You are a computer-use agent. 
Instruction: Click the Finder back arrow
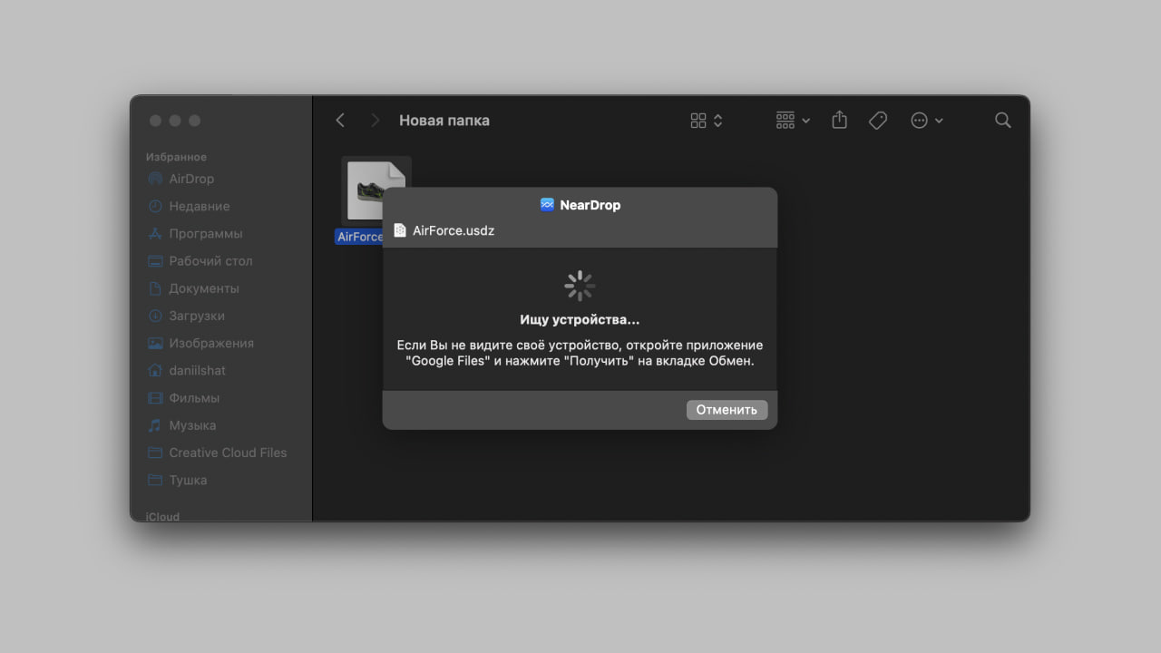(x=340, y=121)
